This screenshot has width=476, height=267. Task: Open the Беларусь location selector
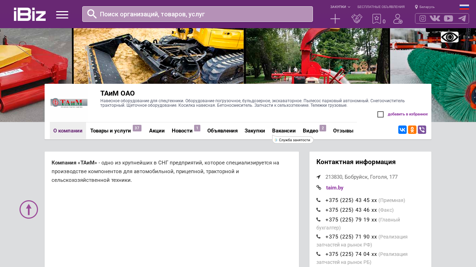click(425, 7)
